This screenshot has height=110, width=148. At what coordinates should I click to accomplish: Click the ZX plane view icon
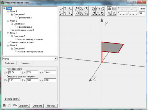coord(98,9)
